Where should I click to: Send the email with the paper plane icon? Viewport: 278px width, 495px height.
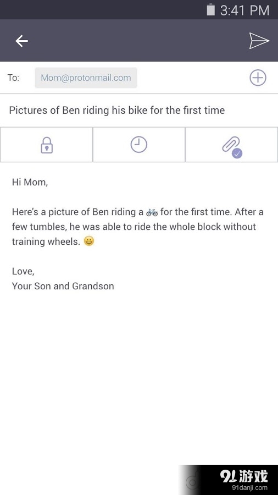coord(259,41)
